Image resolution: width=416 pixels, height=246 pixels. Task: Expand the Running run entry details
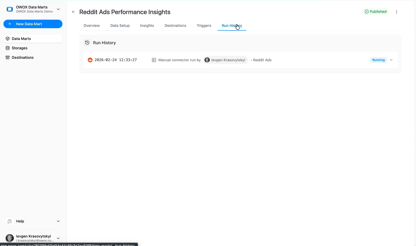(x=391, y=60)
